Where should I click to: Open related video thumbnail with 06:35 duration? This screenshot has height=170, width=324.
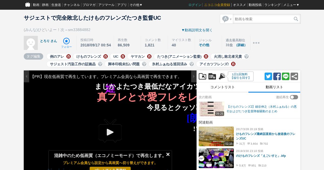216,158
